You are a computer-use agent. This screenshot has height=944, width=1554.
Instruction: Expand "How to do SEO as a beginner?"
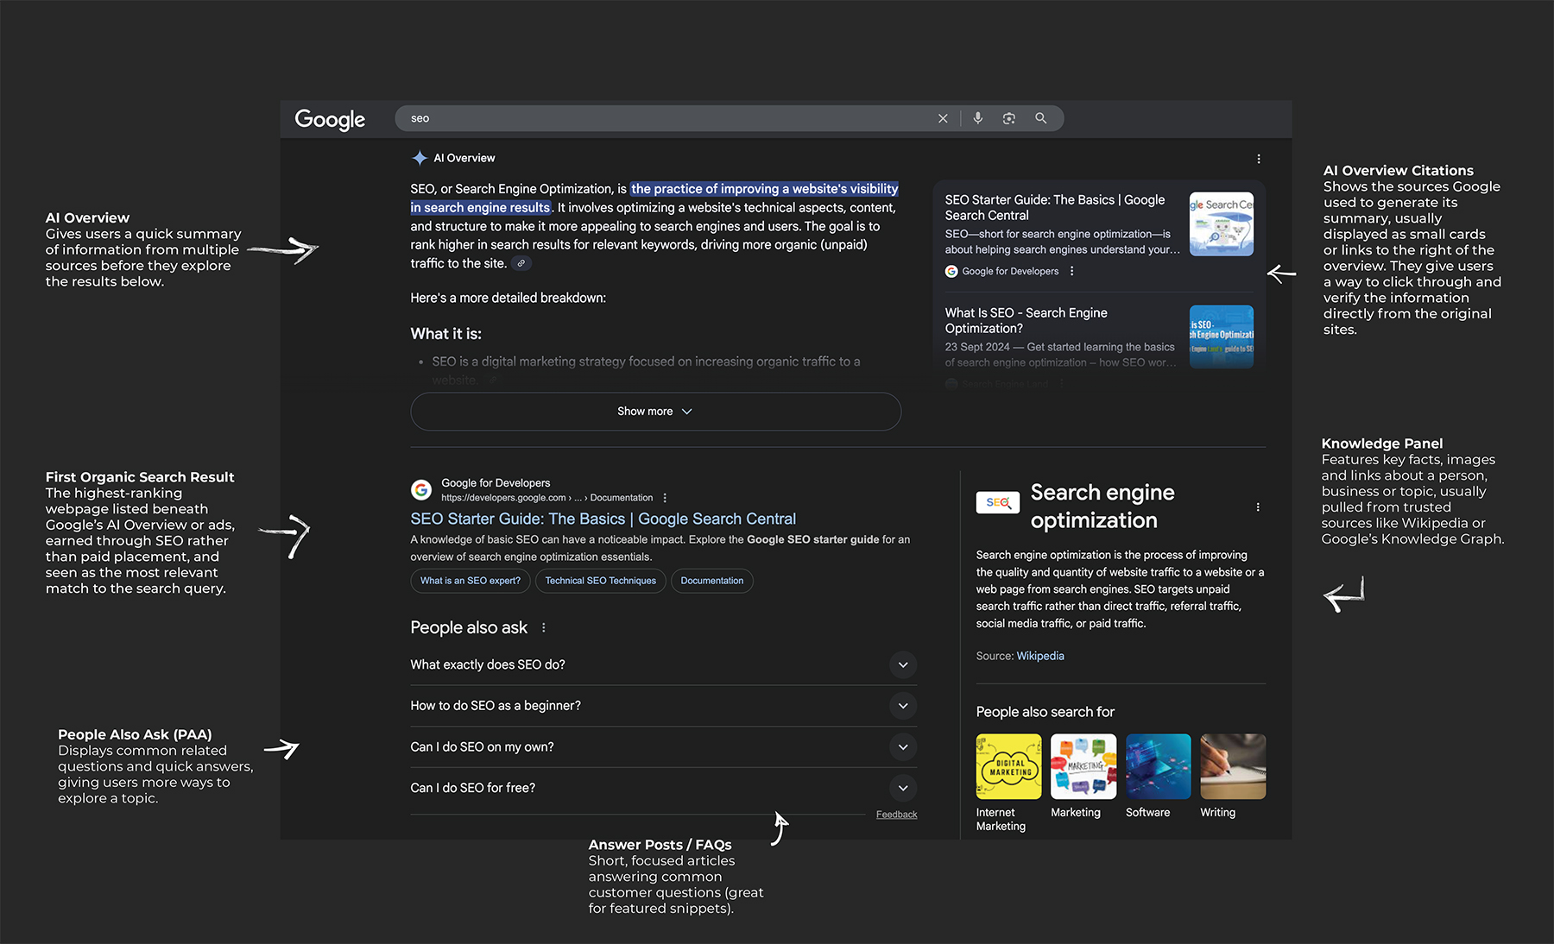(x=902, y=706)
